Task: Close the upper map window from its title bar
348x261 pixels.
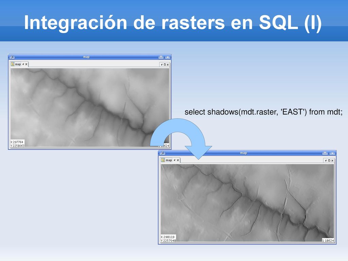Action: coord(168,57)
